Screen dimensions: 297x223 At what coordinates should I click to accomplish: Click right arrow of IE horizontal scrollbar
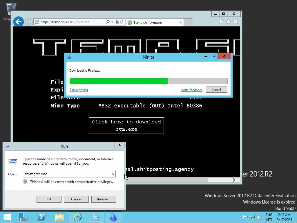pos(234,180)
